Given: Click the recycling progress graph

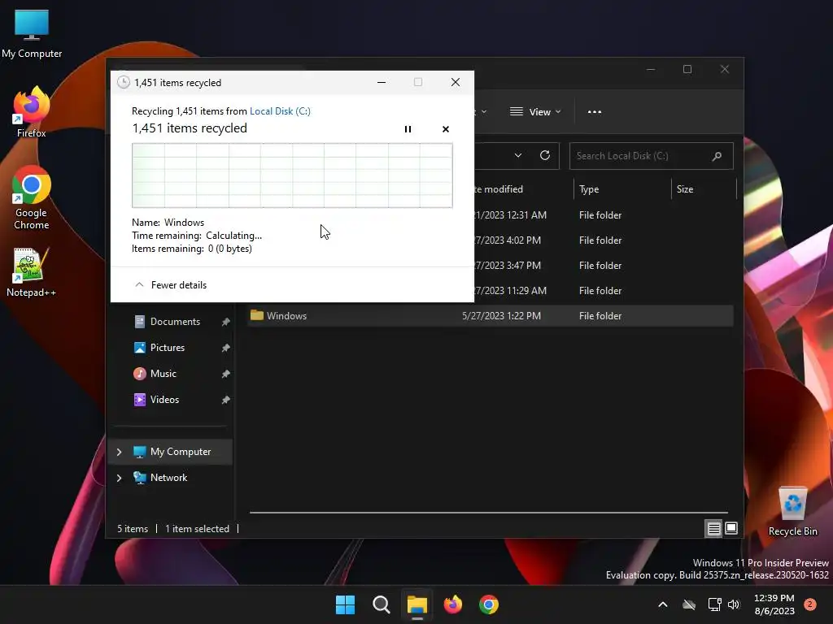Looking at the screenshot, I should 292,175.
